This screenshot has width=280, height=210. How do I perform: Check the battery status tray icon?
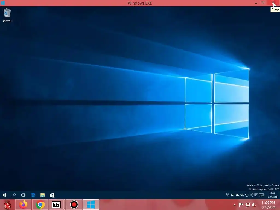click(x=242, y=195)
